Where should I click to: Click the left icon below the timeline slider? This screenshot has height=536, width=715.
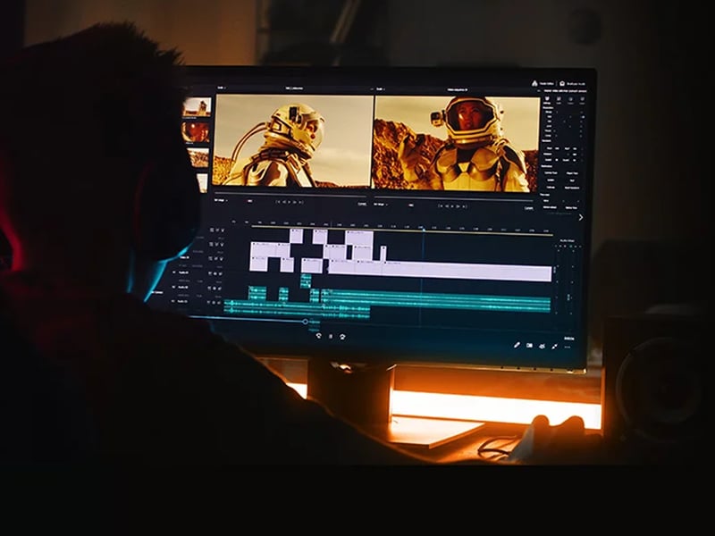318,336
